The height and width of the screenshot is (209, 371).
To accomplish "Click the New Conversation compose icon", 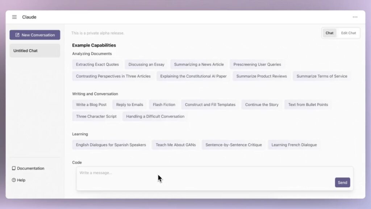I will pos(17,35).
